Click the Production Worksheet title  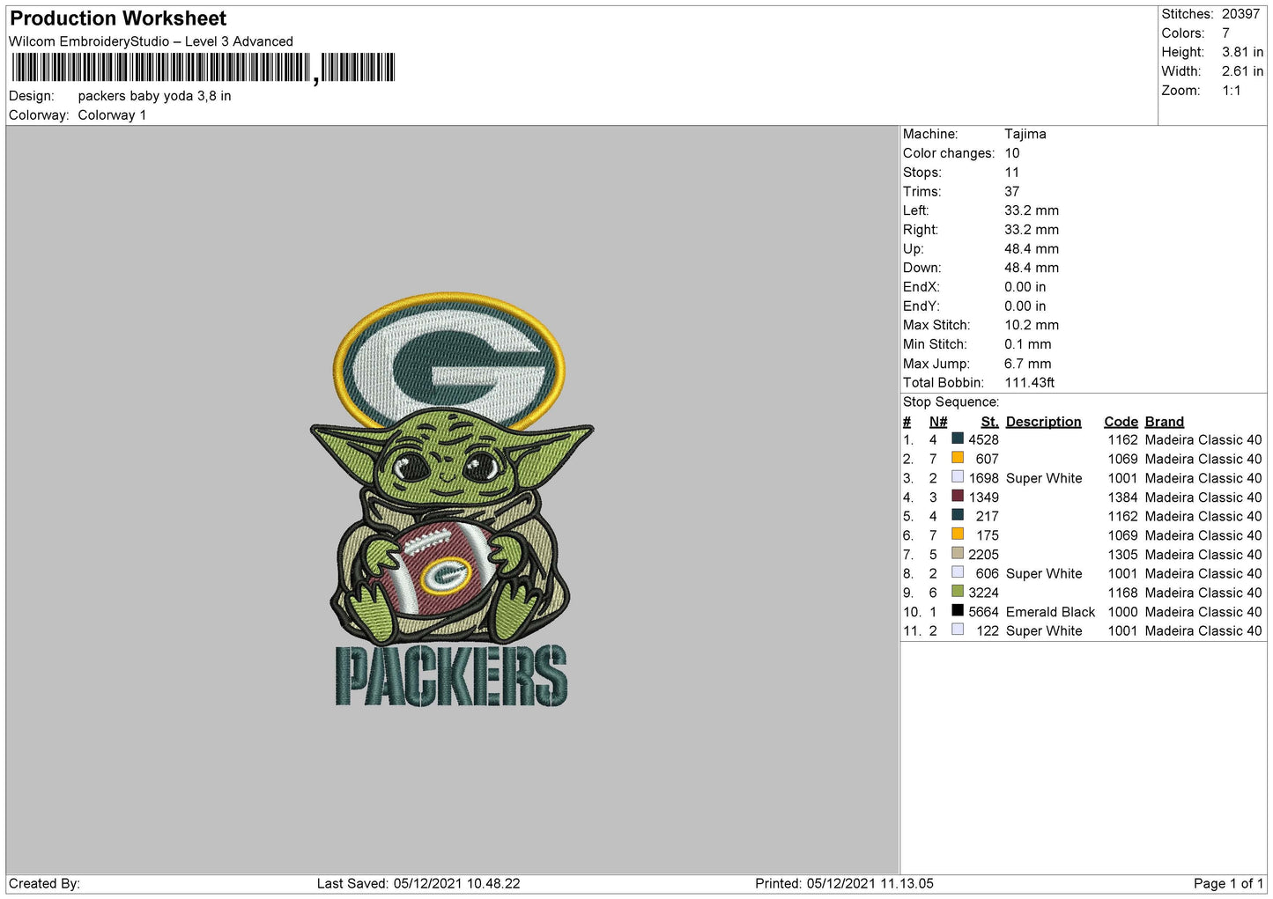click(118, 18)
